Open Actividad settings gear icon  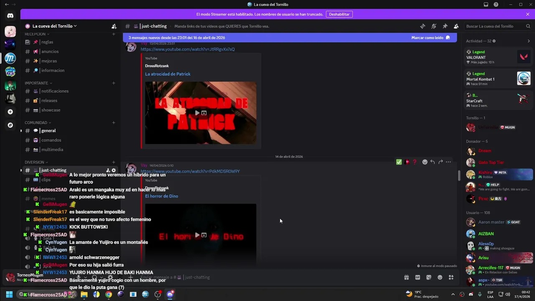tap(494, 41)
